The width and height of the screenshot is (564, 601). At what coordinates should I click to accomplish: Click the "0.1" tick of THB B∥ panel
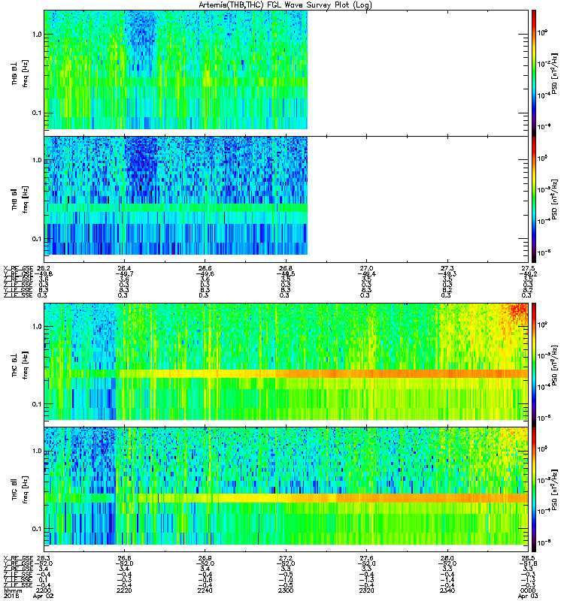[37, 239]
